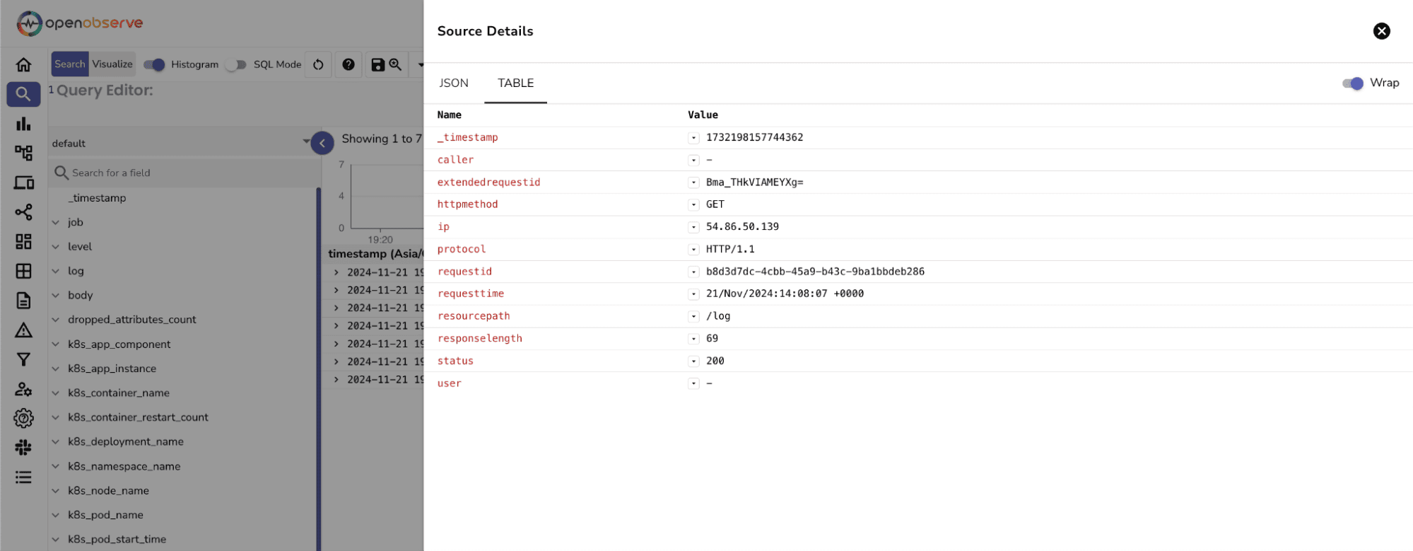Viewport: 1413px width, 551px height.
Task: Toggle the Histogram switch off
Action: (x=155, y=64)
